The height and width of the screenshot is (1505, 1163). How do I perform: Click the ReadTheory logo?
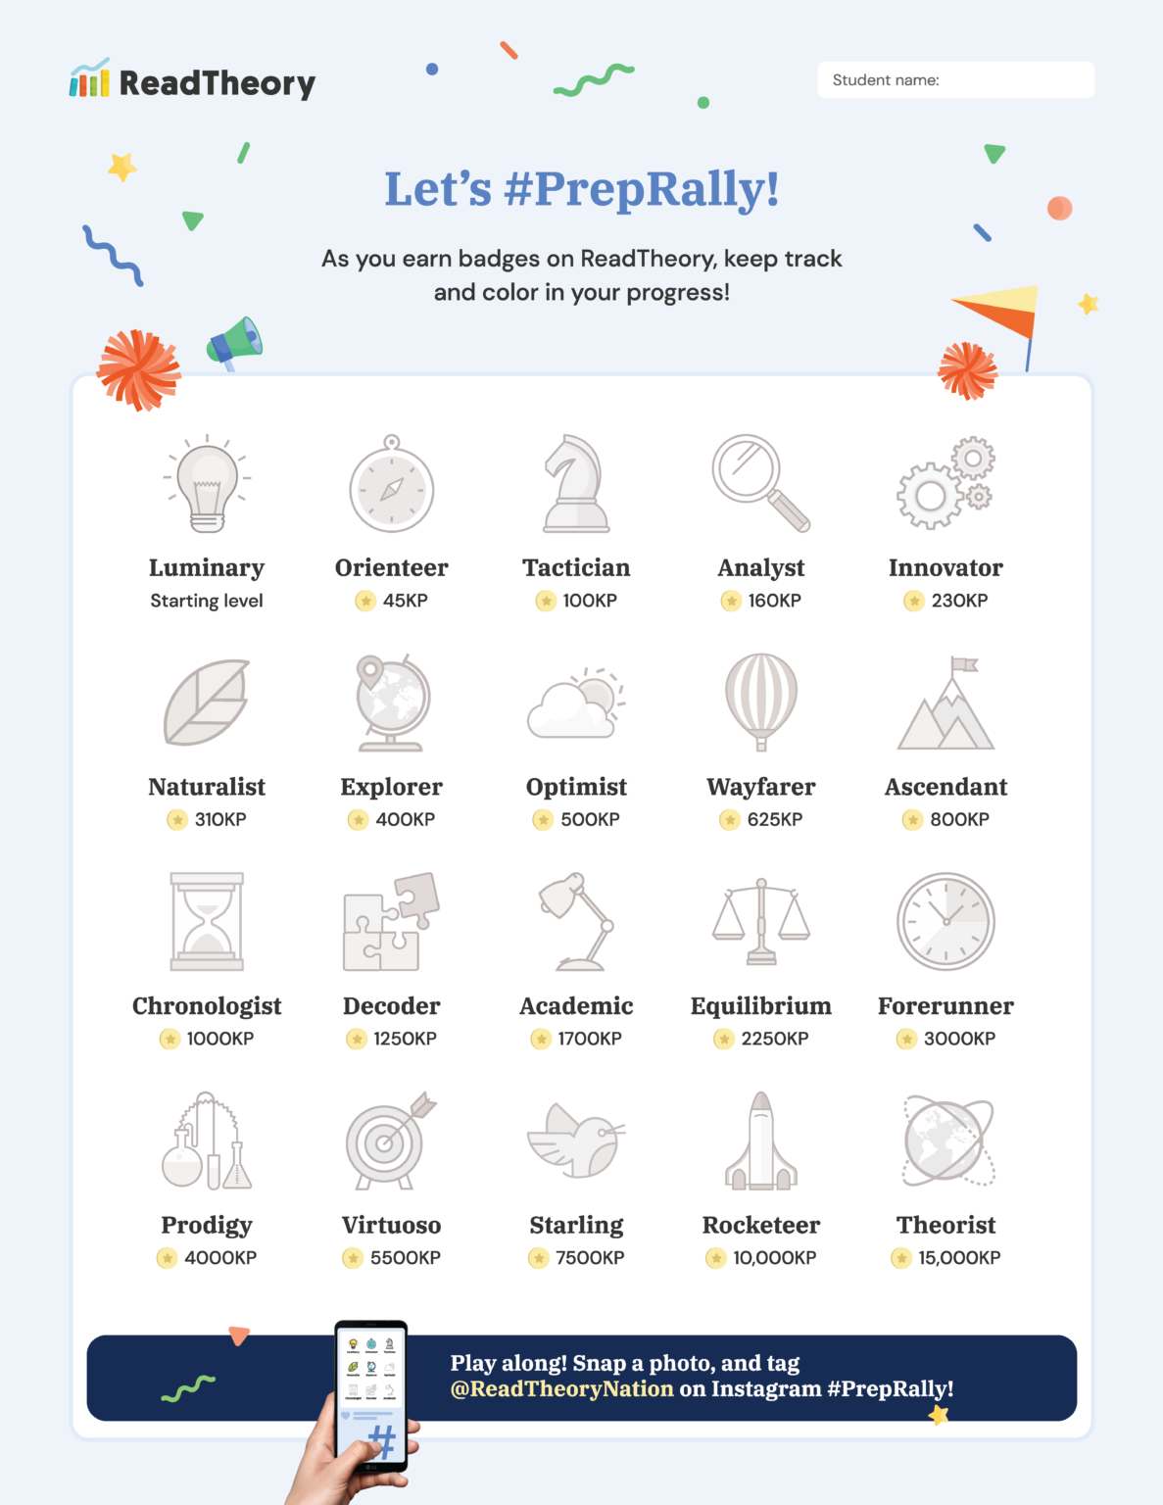point(193,81)
